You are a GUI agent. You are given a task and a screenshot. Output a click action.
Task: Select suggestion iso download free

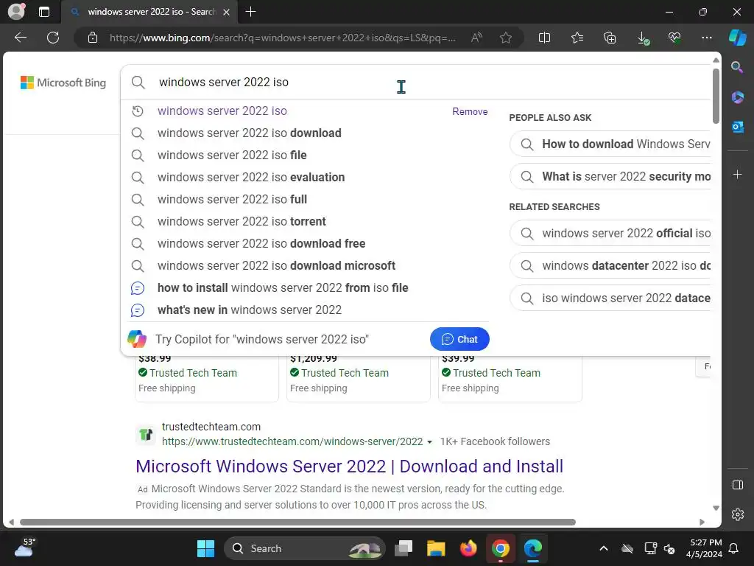click(x=261, y=243)
